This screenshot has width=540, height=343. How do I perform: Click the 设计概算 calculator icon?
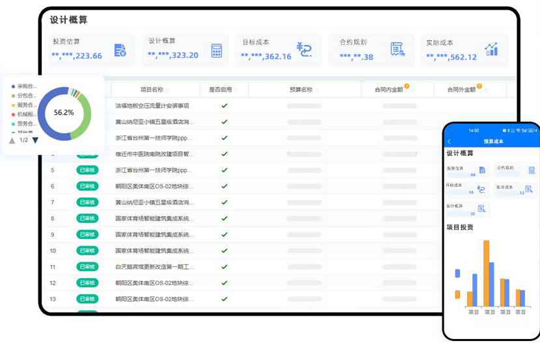217,51
